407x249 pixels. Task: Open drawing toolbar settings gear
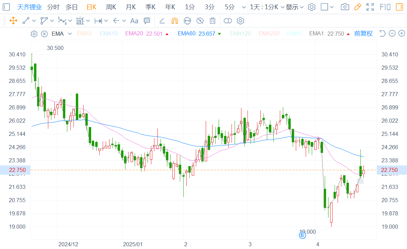[x=240, y=21]
